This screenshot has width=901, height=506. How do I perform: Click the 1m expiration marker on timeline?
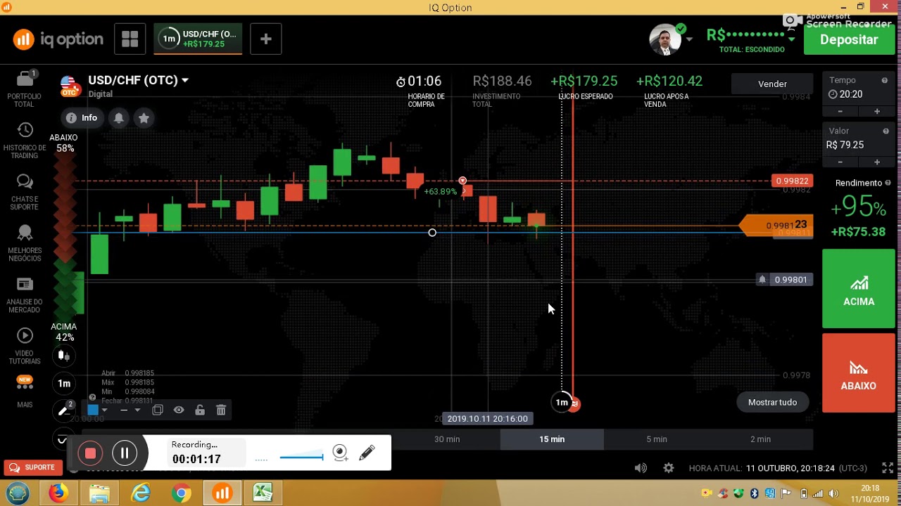562,403
